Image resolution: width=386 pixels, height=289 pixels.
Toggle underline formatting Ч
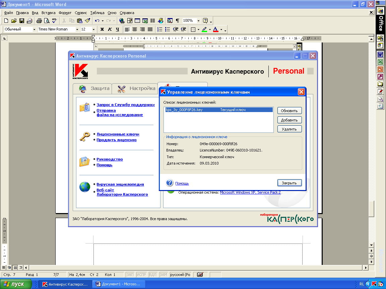pyautogui.click(x=117, y=29)
